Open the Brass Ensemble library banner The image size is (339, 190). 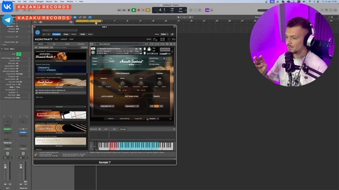(x=60, y=141)
